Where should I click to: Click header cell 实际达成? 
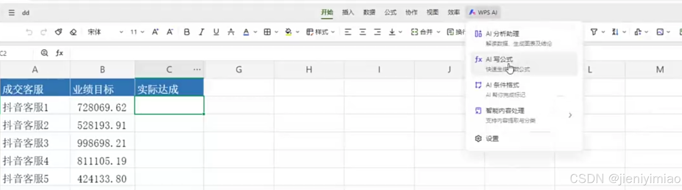pos(169,87)
